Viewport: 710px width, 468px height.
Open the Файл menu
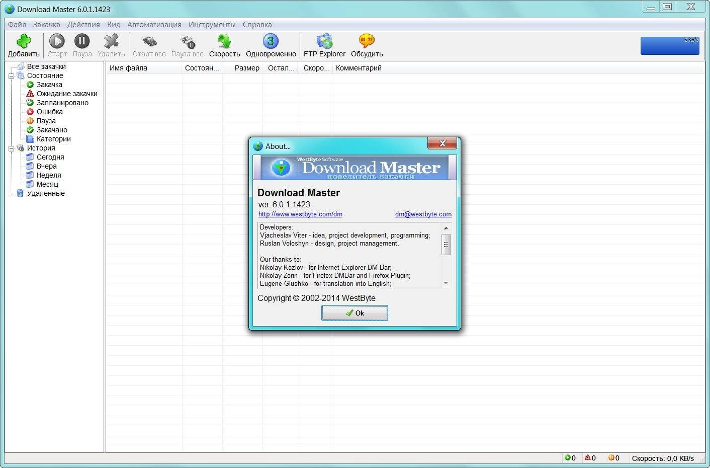pyautogui.click(x=17, y=25)
